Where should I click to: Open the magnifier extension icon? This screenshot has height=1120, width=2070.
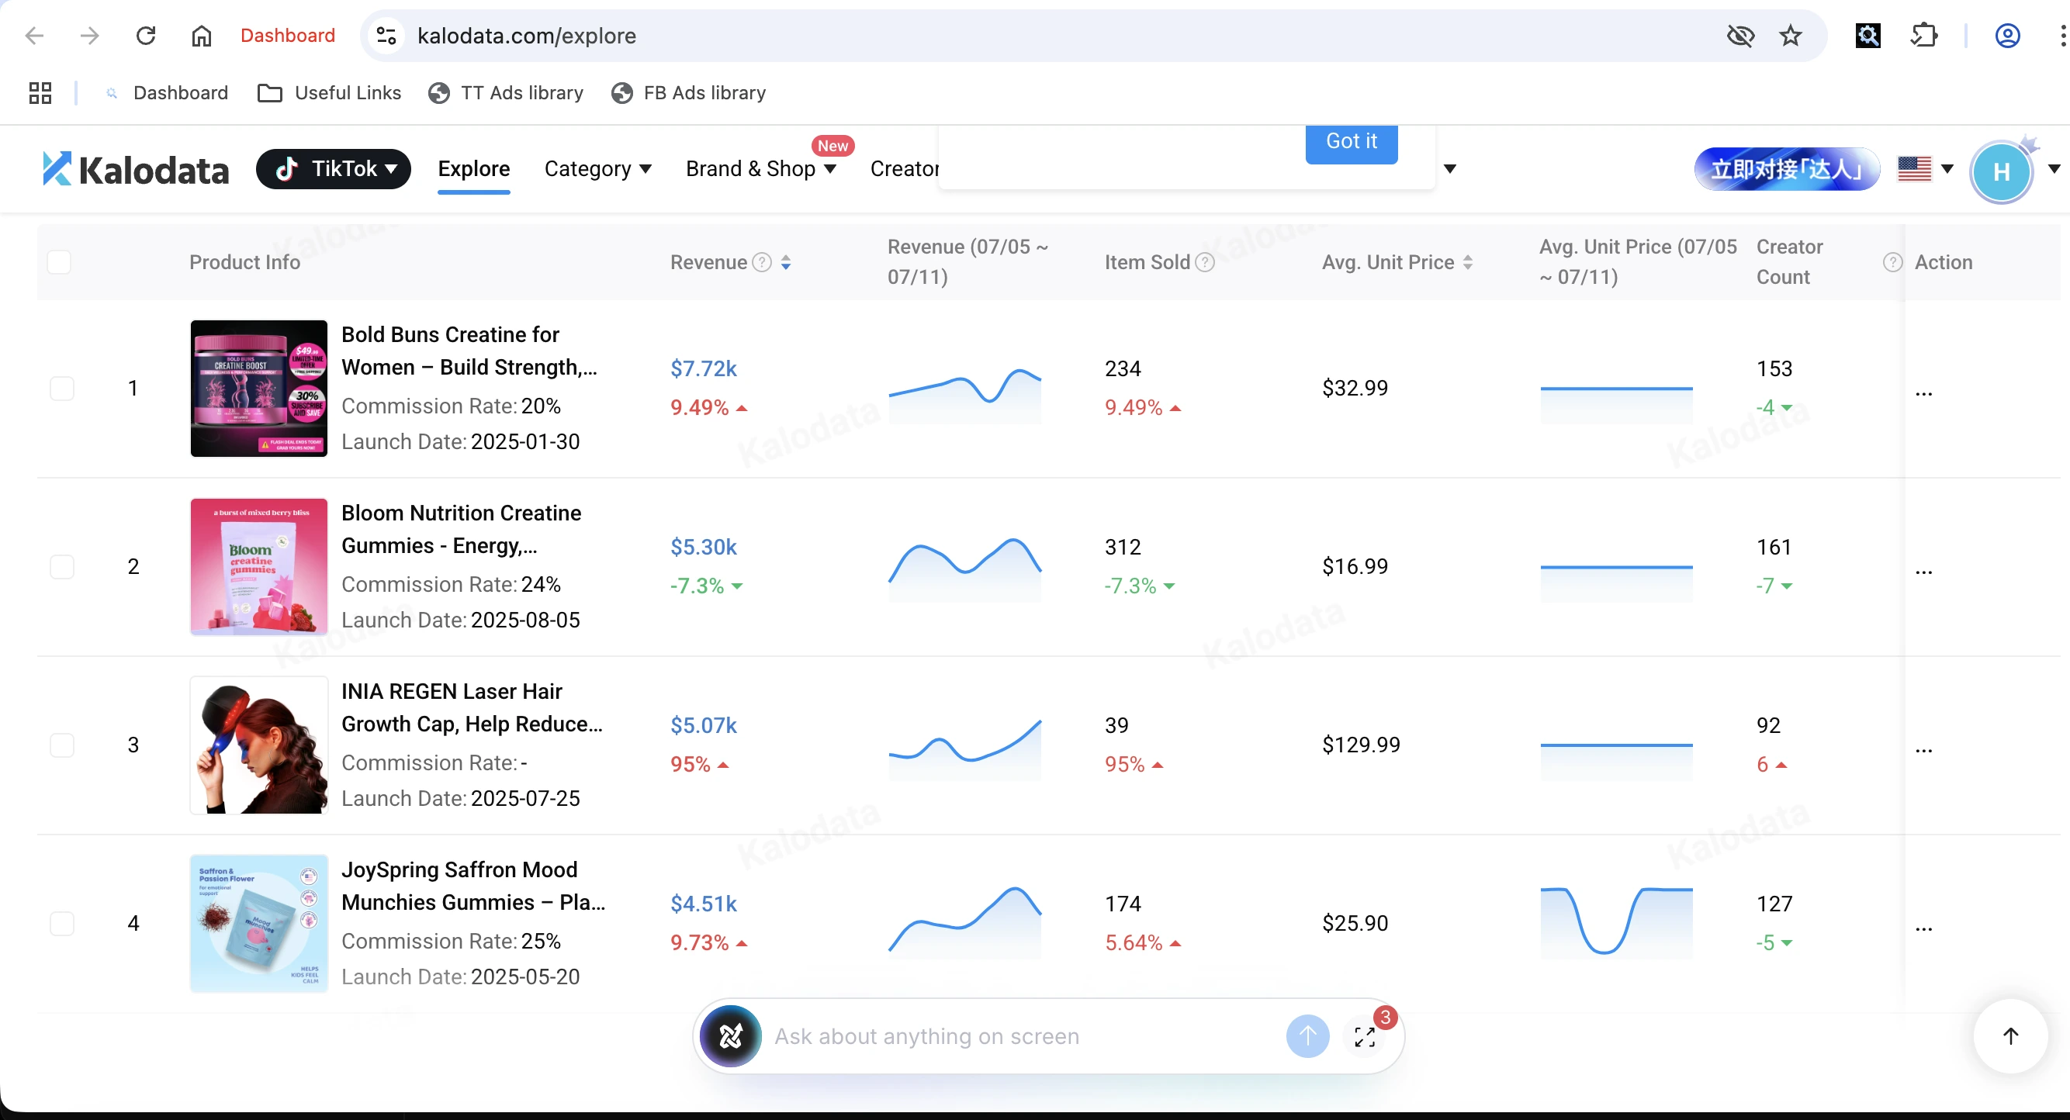click(1867, 36)
